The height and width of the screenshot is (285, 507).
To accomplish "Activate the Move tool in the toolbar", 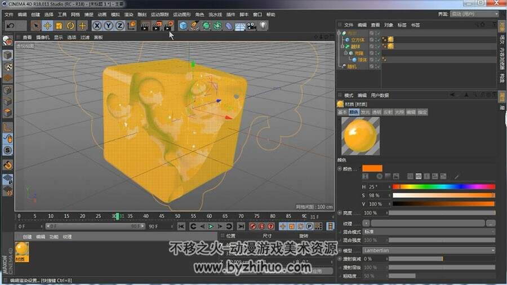I will (47, 25).
